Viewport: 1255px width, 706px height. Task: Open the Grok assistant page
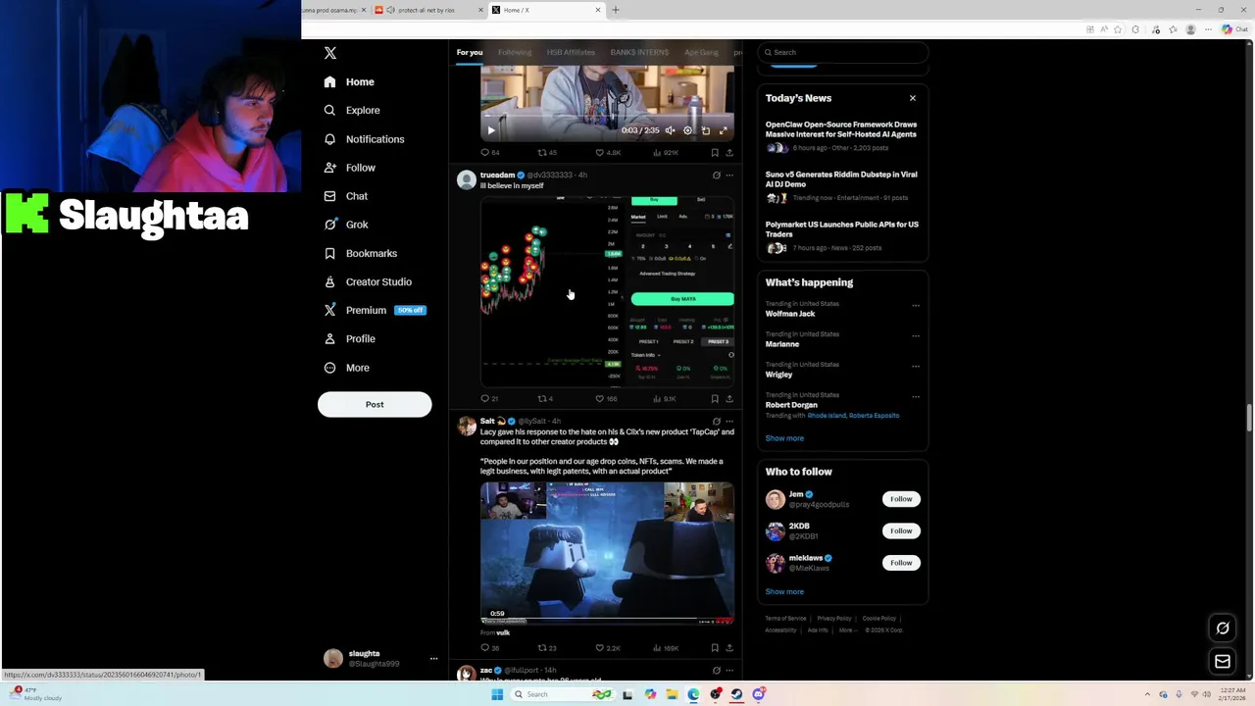[x=346, y=225]
